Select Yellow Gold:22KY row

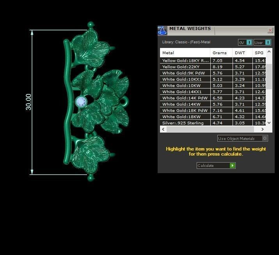click(213, 67)
